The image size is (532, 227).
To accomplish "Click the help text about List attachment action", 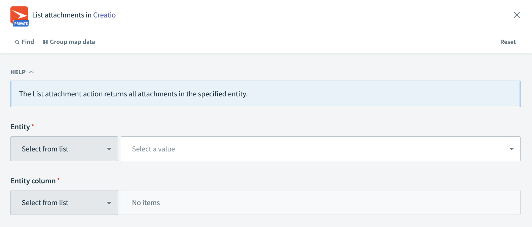I will (133, 94).
